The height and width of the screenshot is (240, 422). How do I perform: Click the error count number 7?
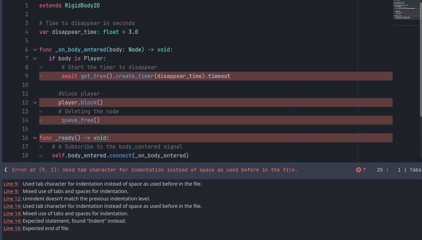(364, 170)
